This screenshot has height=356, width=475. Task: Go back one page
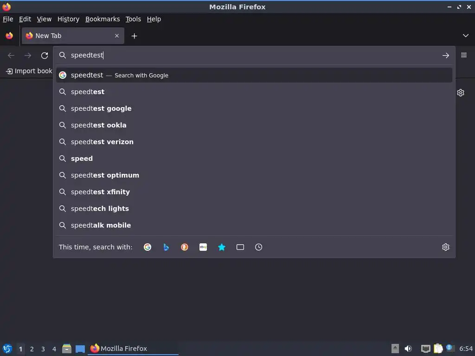click(x=11, y=56)
